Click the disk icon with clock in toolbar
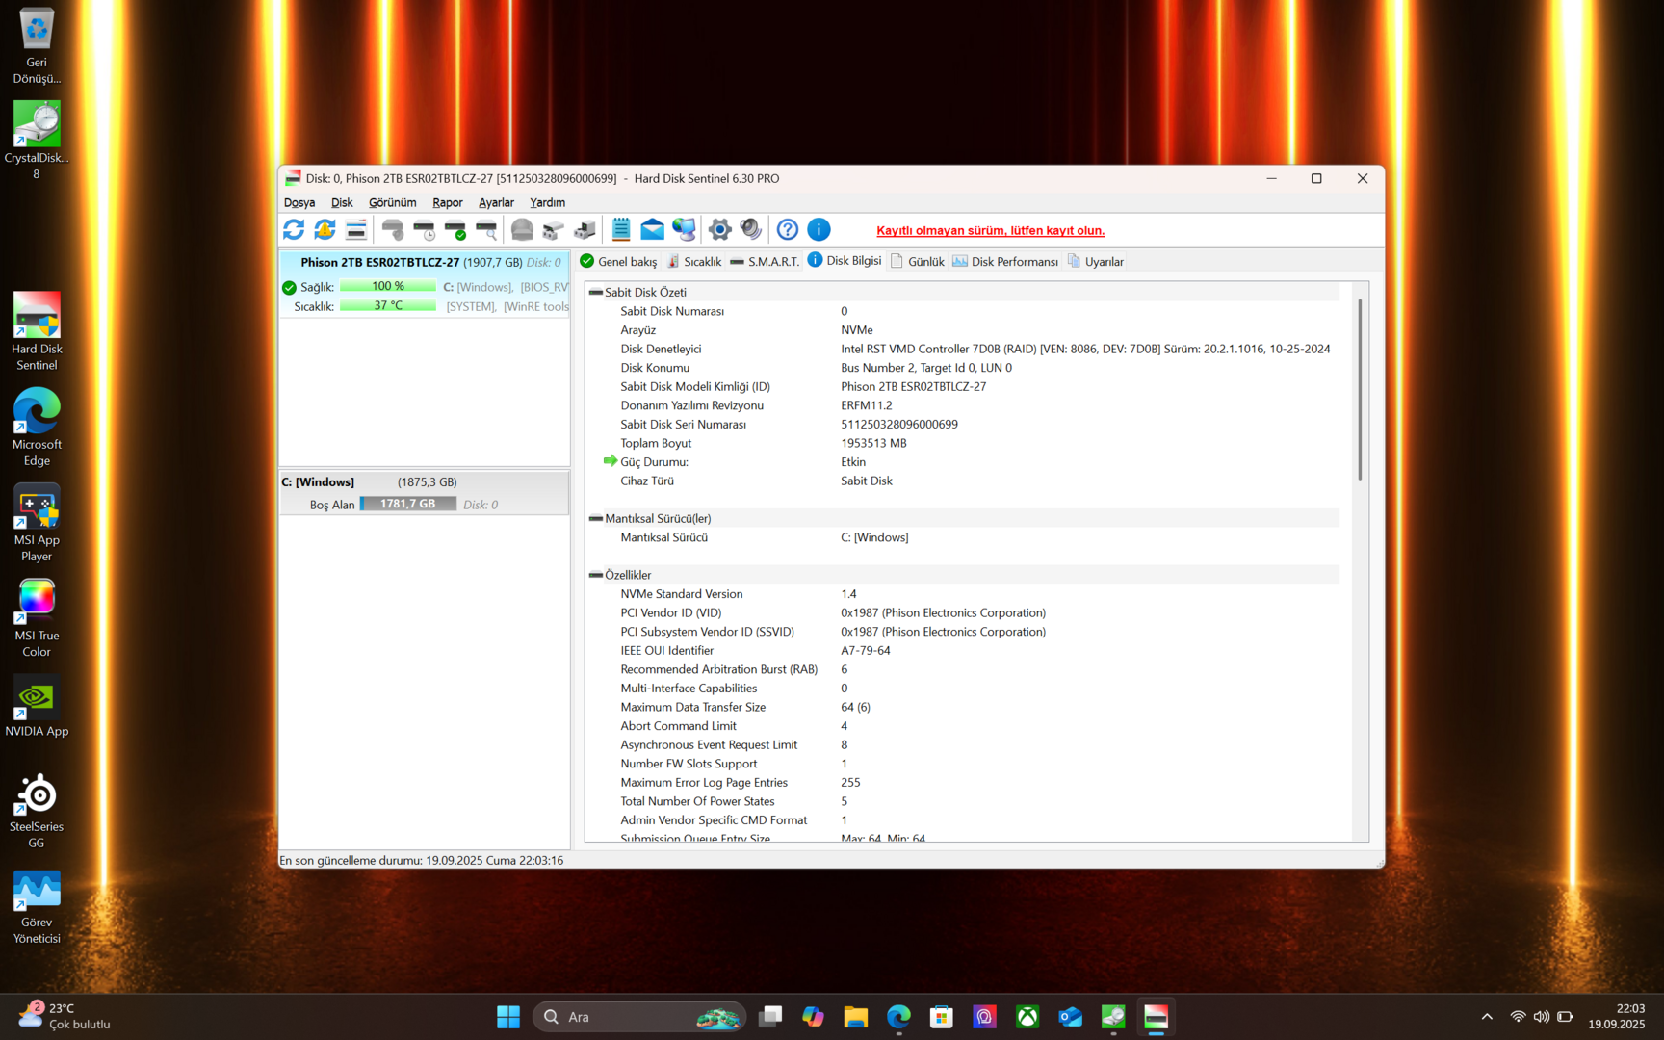This screenshot has width=1664, height=1040. (425, 229)
